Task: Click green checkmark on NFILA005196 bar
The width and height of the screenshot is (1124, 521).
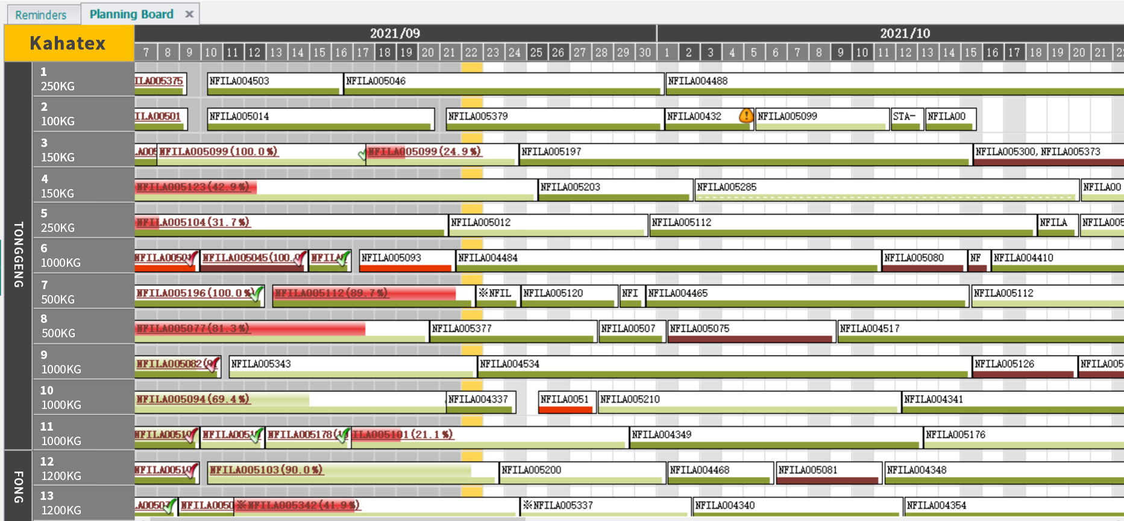Action: (x=257, y=294)
